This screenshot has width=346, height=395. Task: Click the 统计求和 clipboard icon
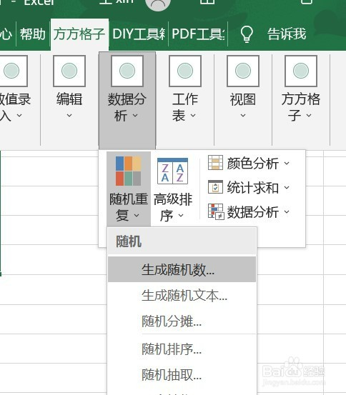tap(215, 186)
